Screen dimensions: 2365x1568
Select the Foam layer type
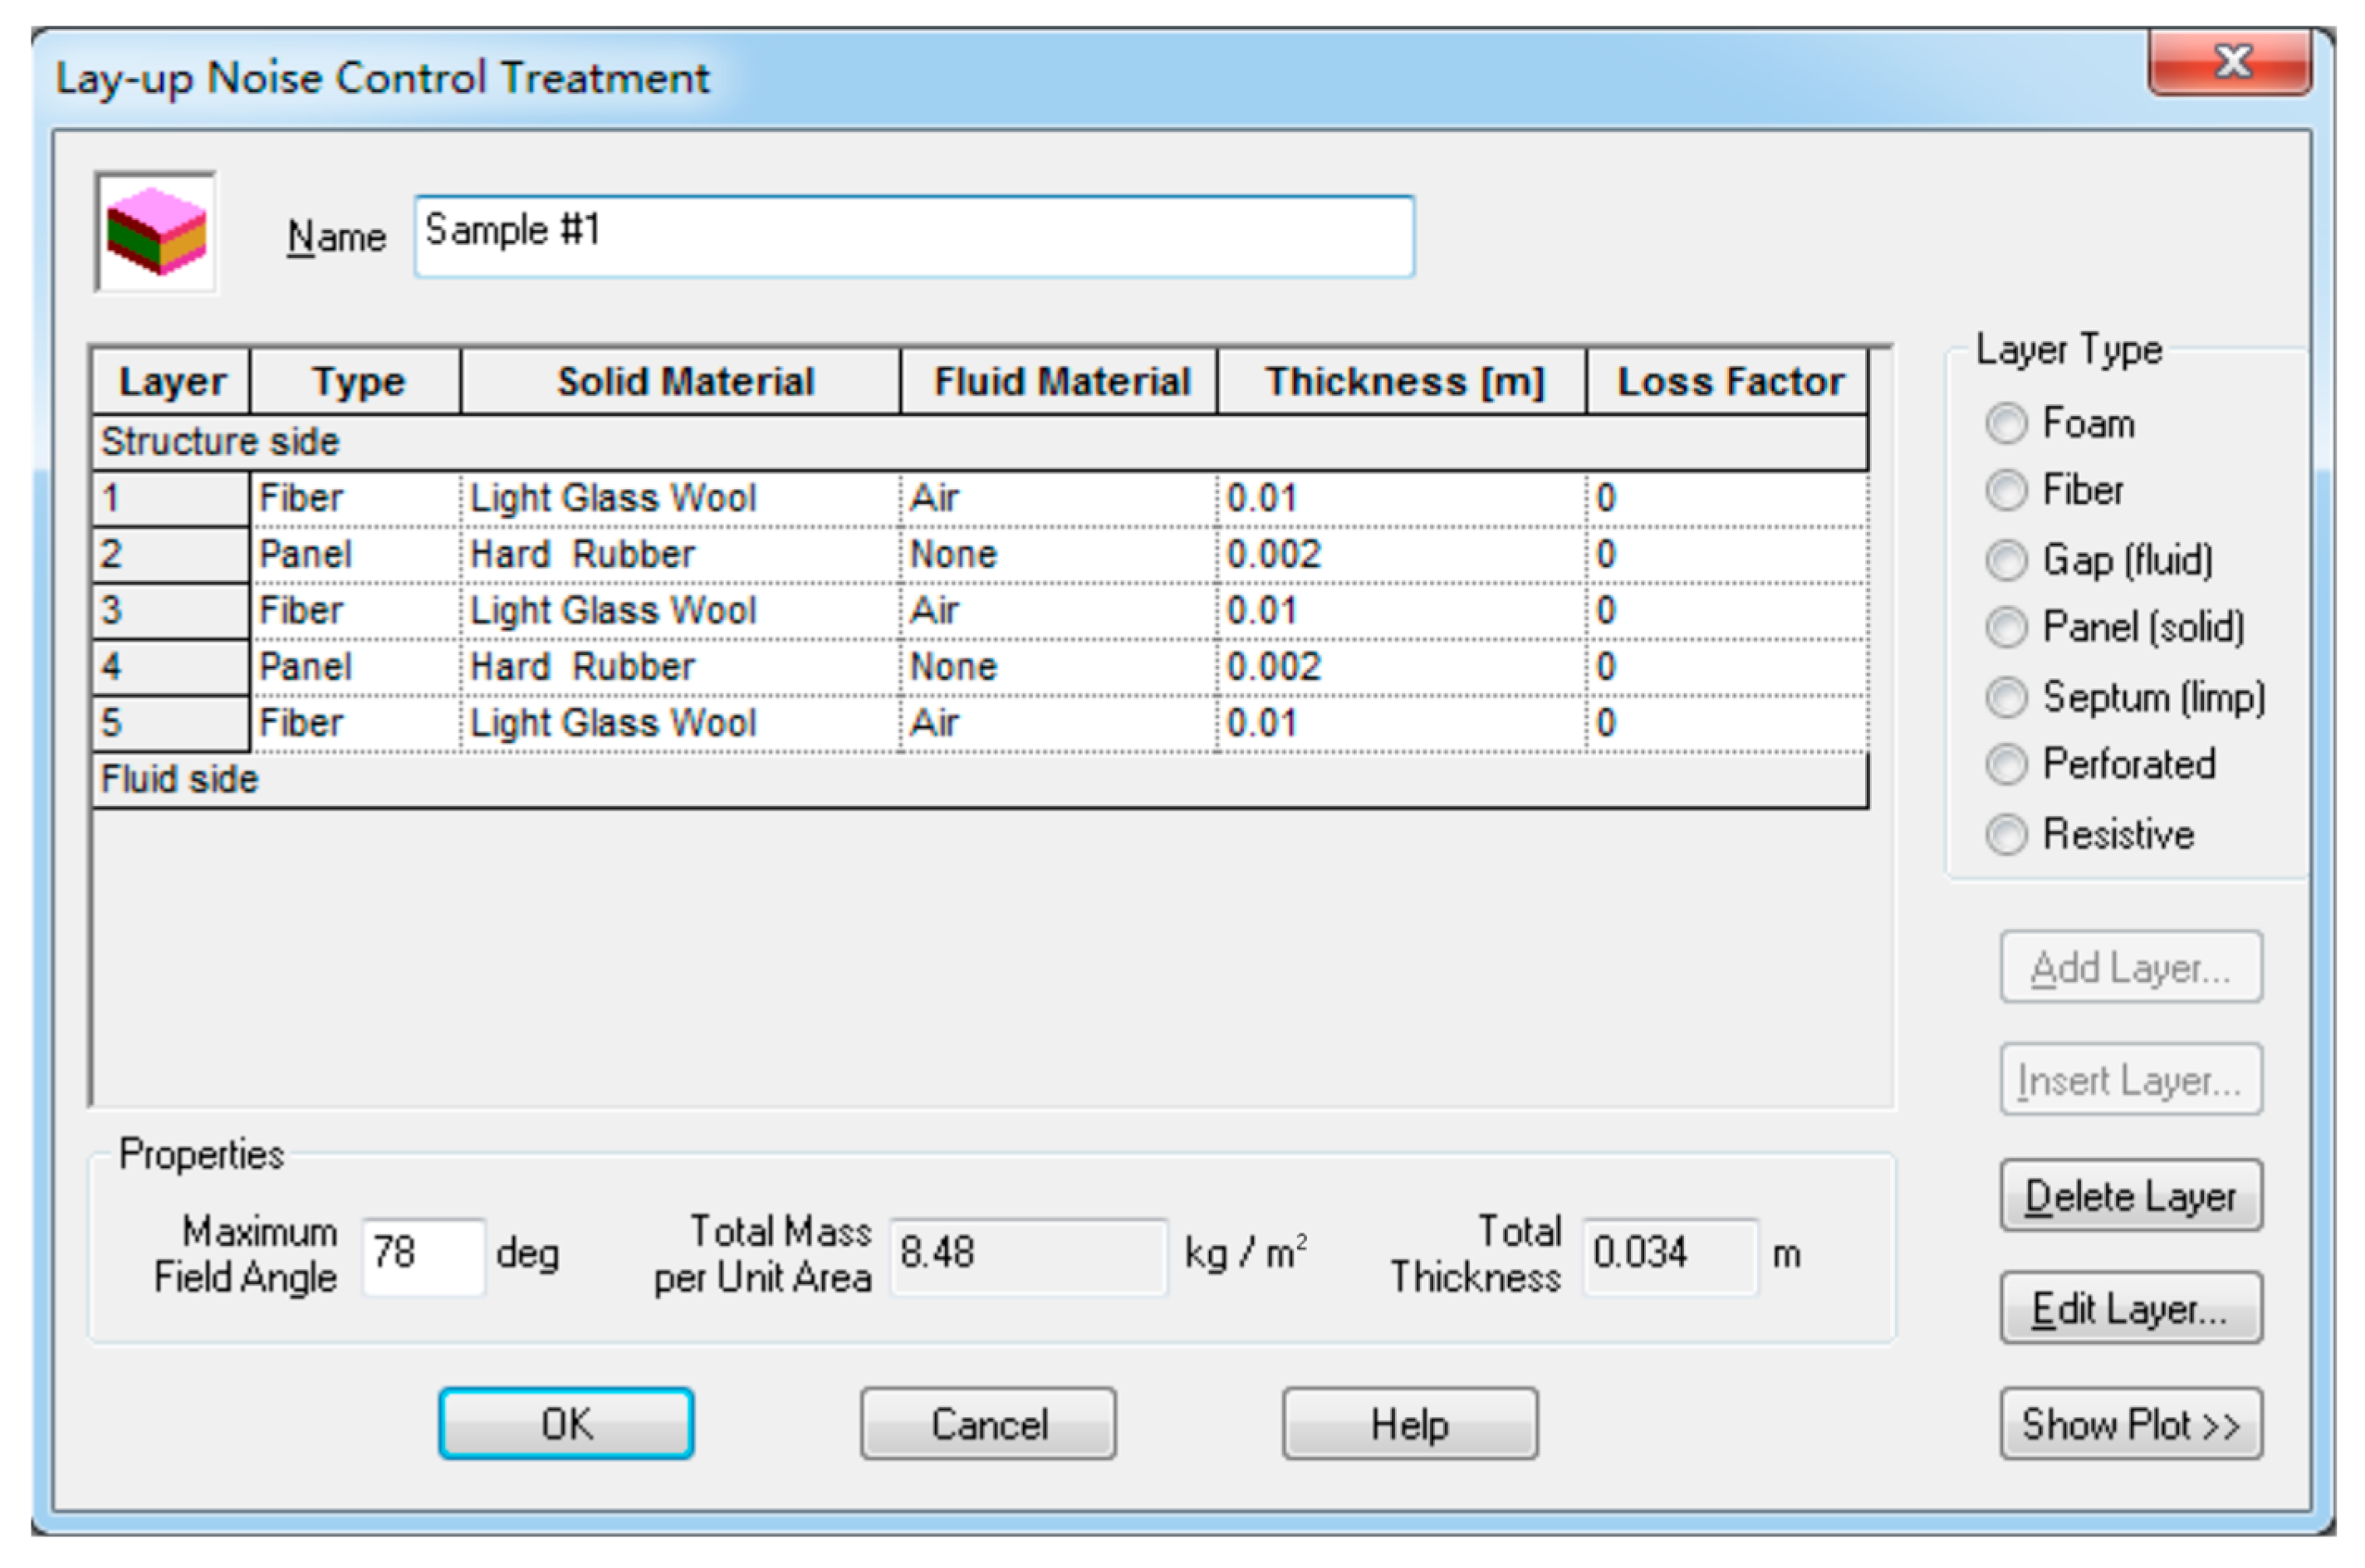coord(2005,423)
